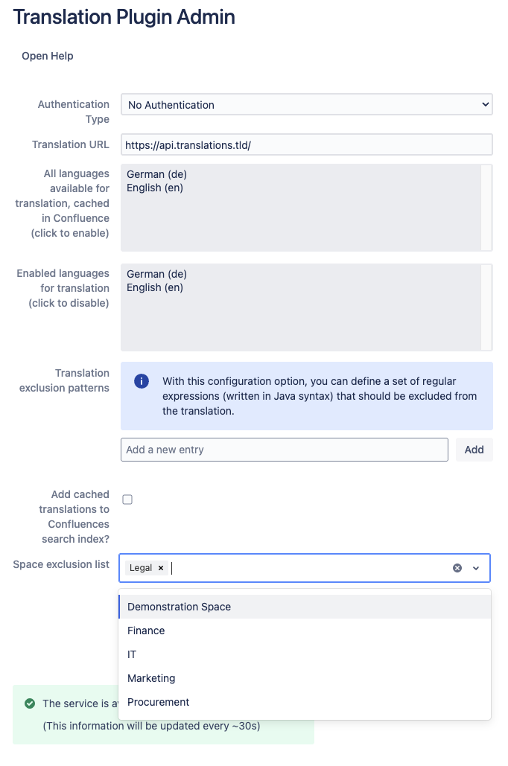Focus the Translation URL input field
508x766 pixels.
[x=306, y=144]
